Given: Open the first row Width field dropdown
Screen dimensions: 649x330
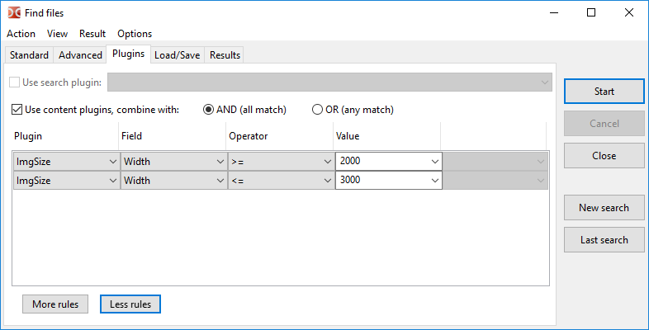Looking at the screenshot, I should [x=220, y=162].
